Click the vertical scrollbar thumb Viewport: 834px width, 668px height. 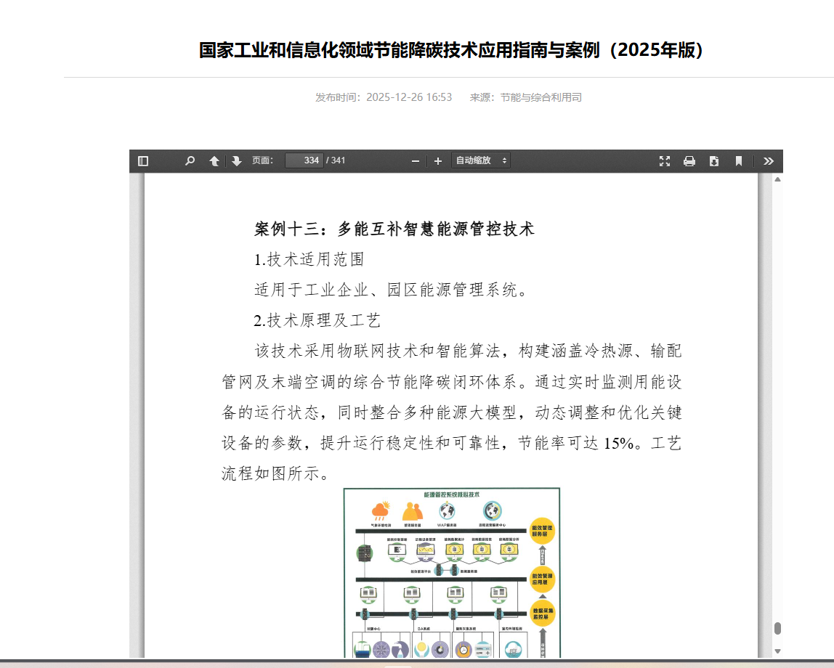click(x=777, y=628)
